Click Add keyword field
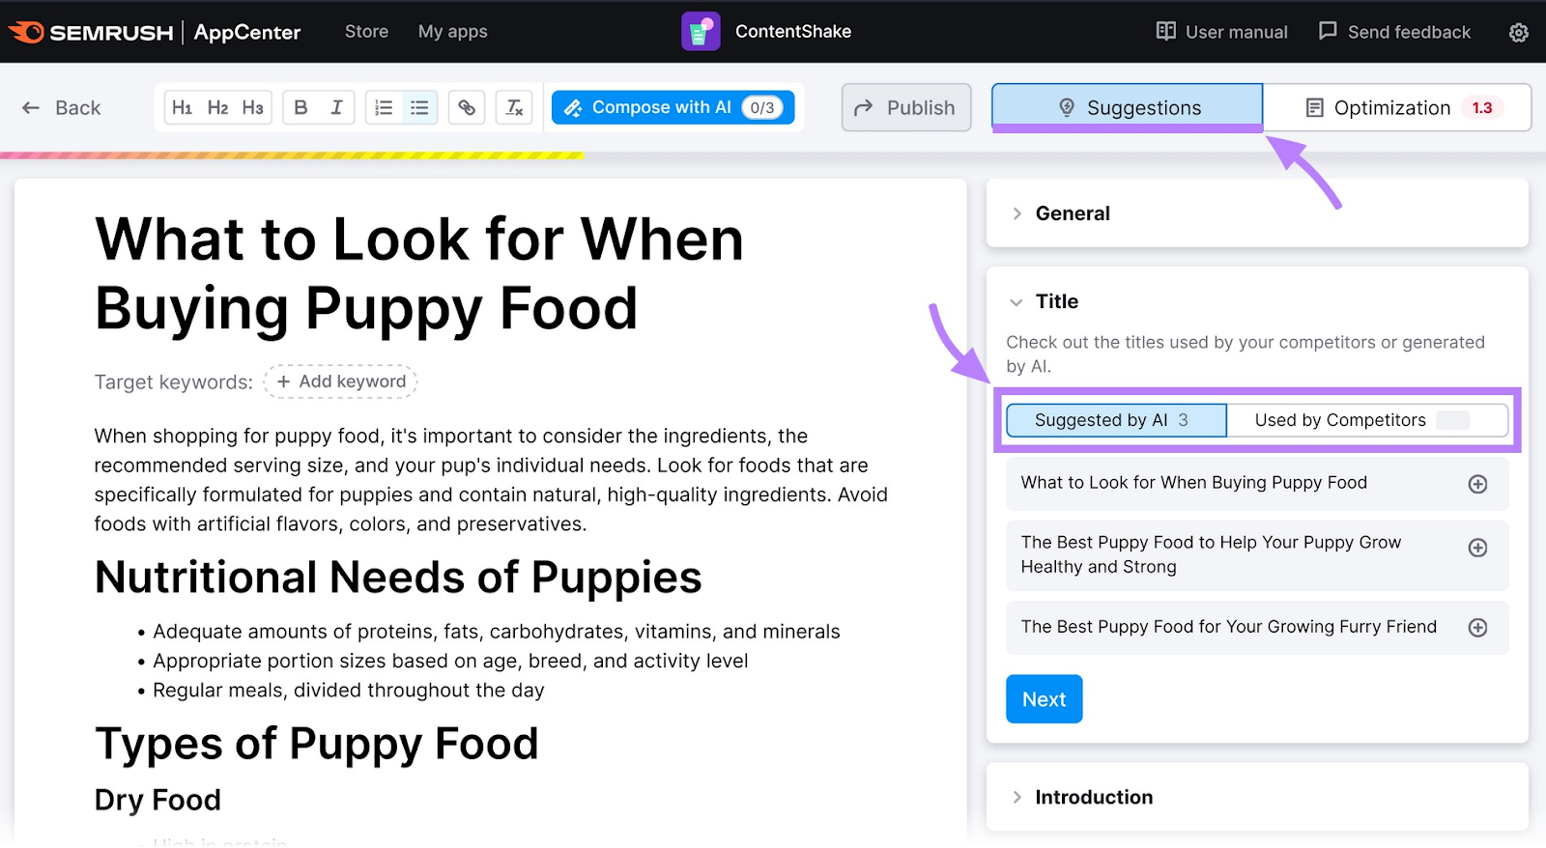 point(341,382)
